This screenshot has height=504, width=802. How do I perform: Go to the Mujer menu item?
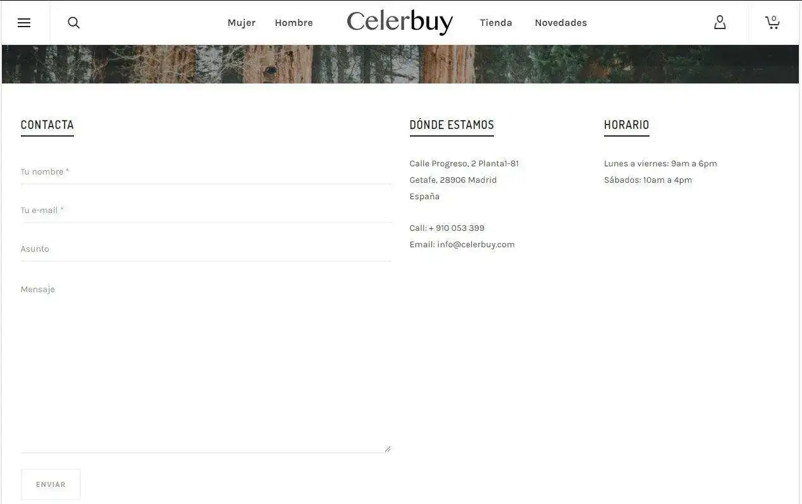[x=241, y=23]
